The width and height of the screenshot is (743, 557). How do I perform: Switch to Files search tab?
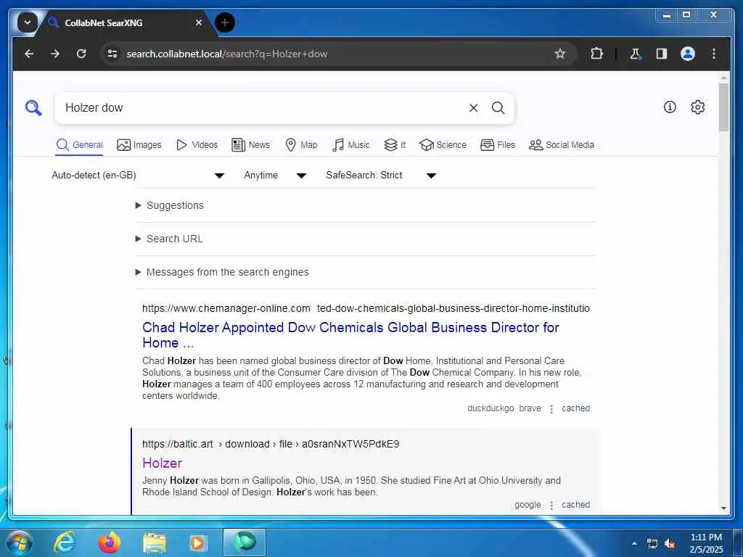(498, 145)
